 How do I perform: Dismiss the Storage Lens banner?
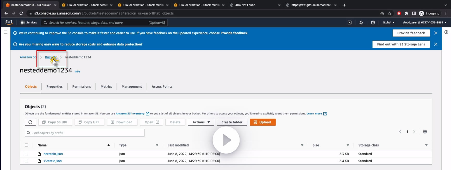click(436, 44)
